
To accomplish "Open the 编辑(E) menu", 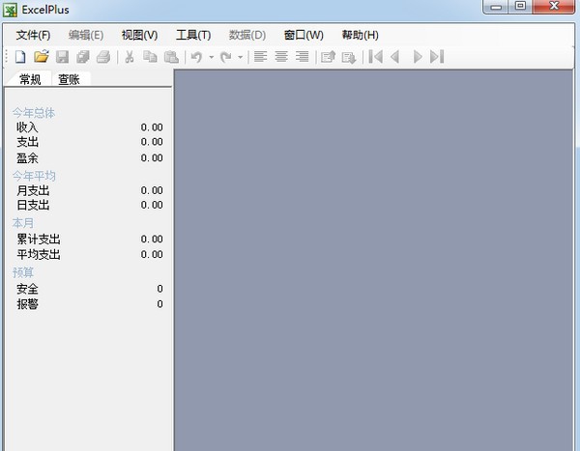I will [86, 35].
